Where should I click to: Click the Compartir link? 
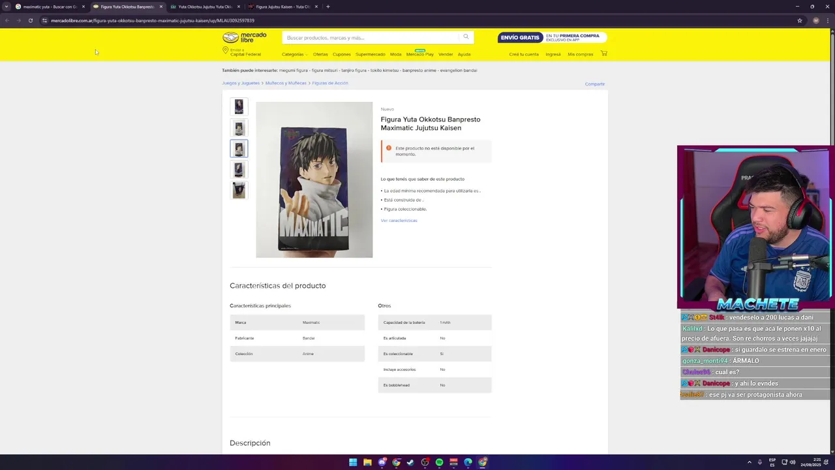[x=594, y=84]
